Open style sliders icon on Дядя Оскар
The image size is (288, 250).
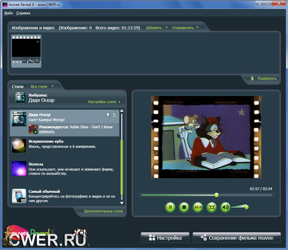[114, 115]
